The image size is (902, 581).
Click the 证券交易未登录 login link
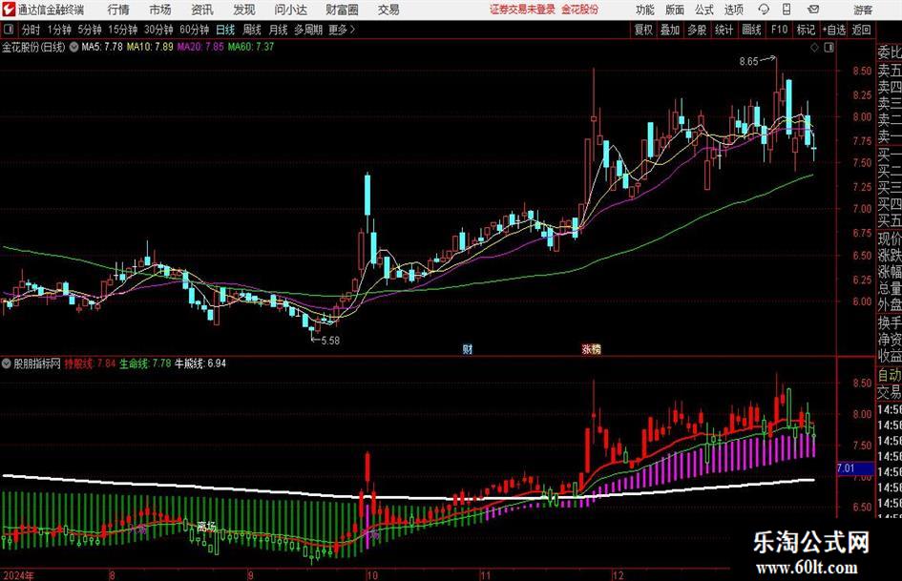pos(522,10)
